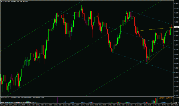
Task: Click the 0.9360 price axis label
Action: click(176, 8)
